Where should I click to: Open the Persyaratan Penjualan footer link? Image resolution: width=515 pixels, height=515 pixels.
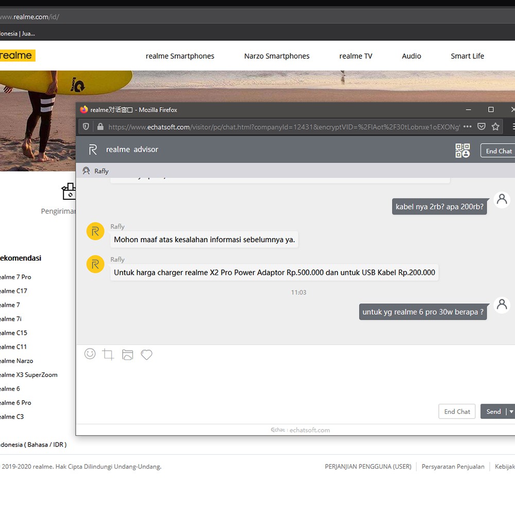pyautogui.click(x=453, y=467)
